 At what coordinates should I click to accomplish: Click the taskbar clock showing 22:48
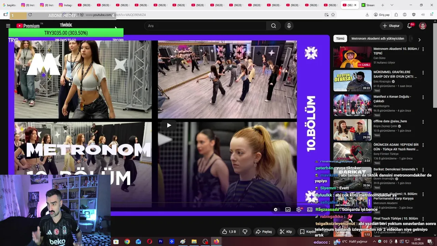pos(417,242)
